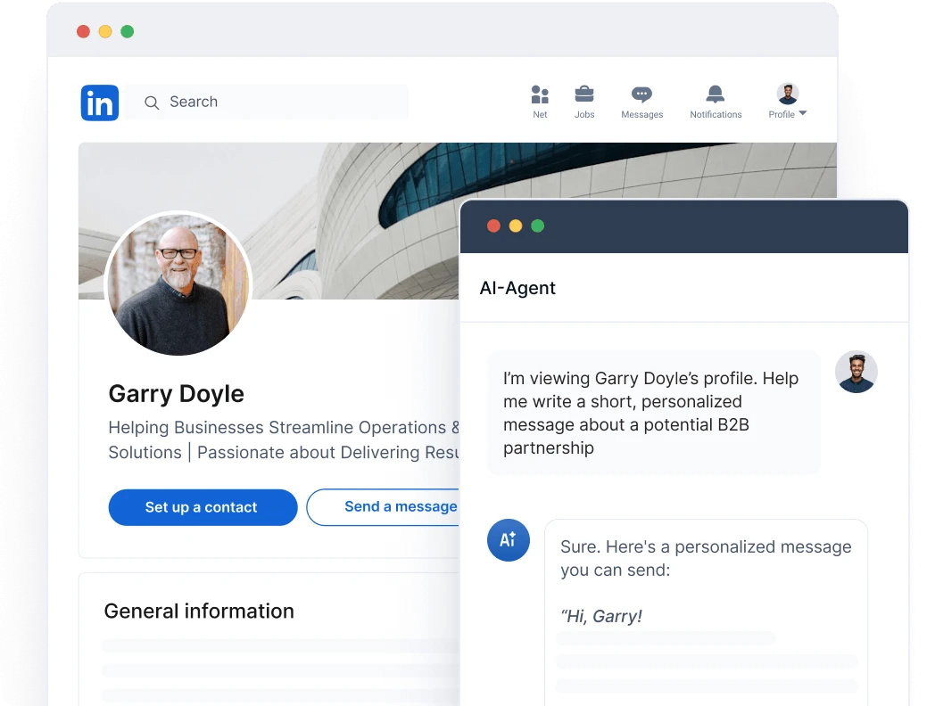935x706 pixels.
Task: Maximize the LinkedIn browser window
Action: 127,31
